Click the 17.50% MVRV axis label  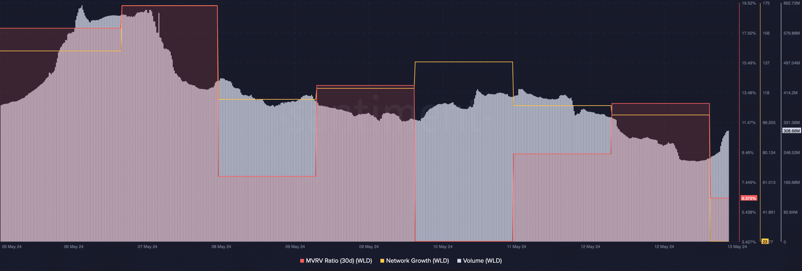tap(749, 33)
